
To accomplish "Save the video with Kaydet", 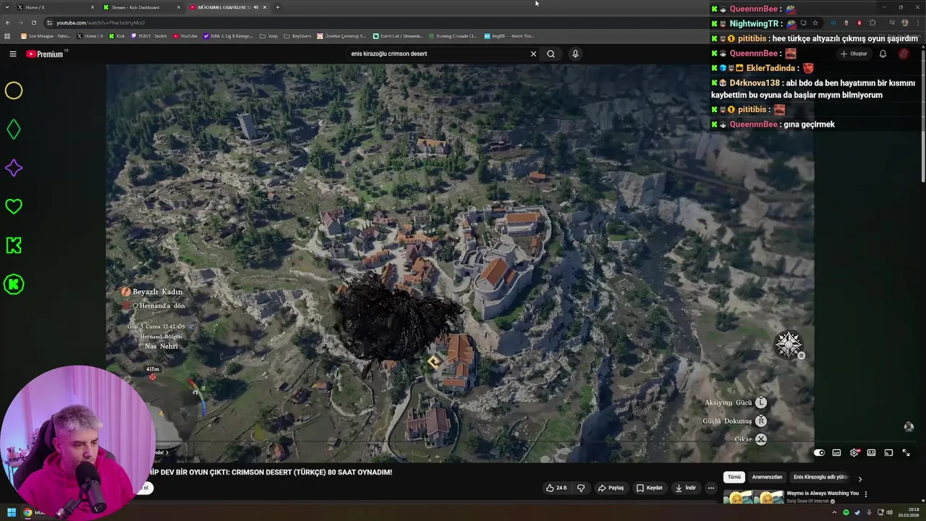I will (650, 488).
